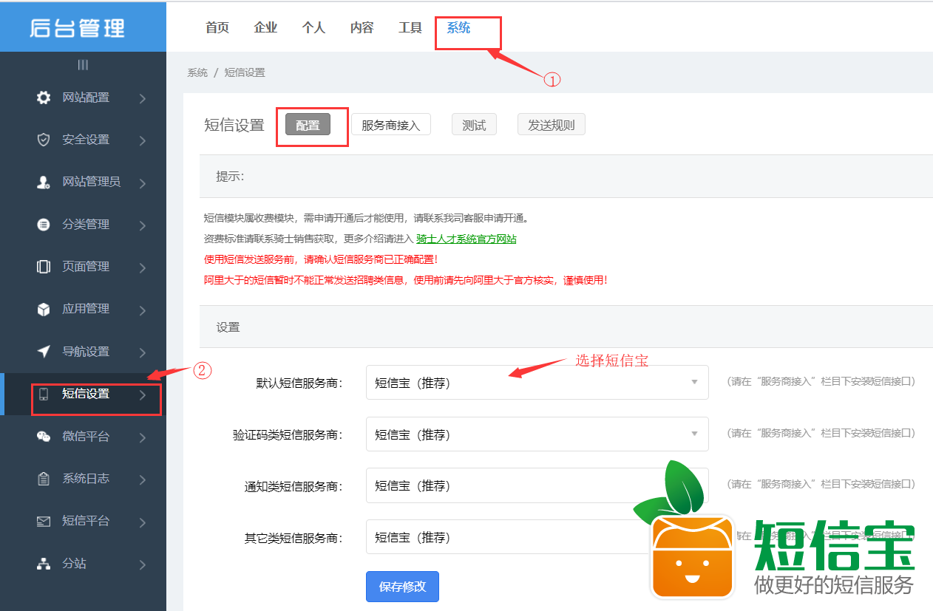The height and width of the screenshot is (611, 933).
Task: Click the 系统 breadcrumb link
Action: coord(197,72)
